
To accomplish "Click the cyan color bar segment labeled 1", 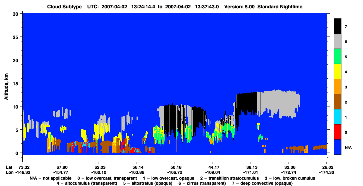I will [337, 117].
